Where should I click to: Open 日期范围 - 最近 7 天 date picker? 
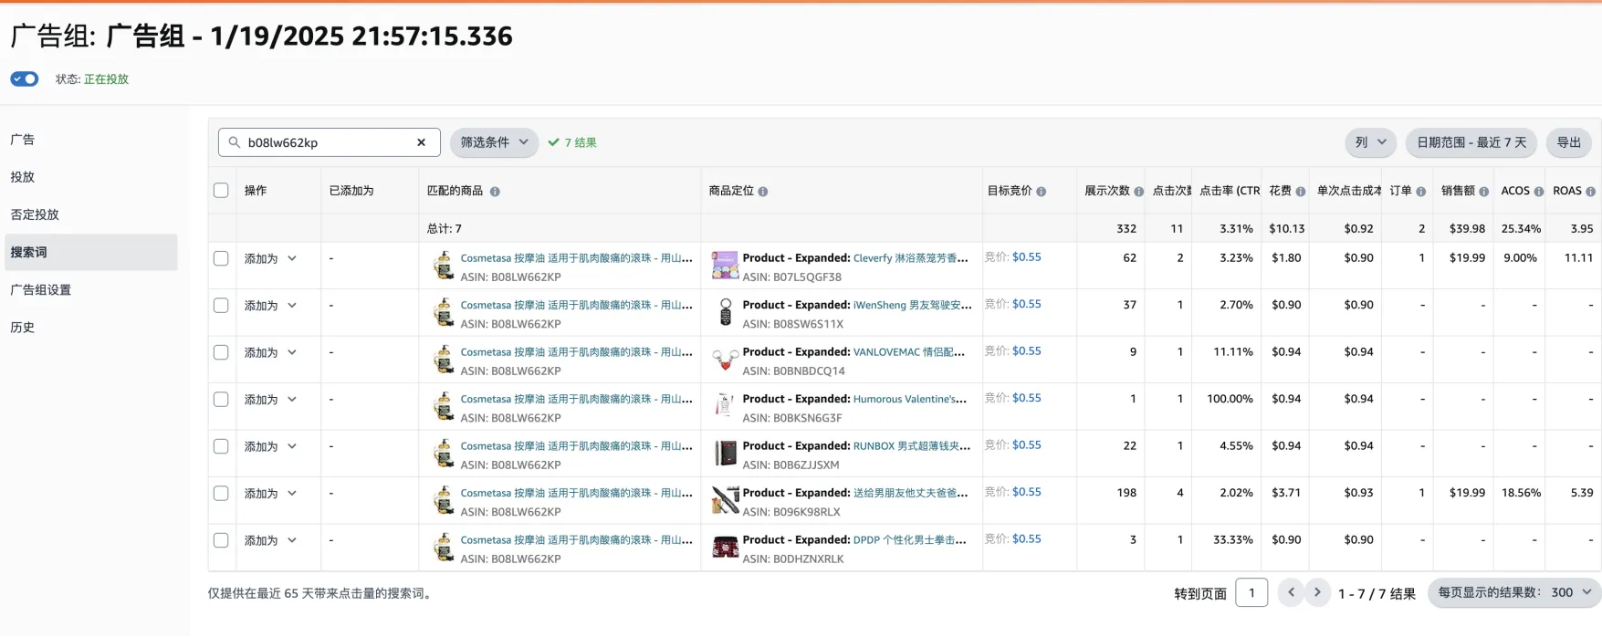tap(1471, 142)
